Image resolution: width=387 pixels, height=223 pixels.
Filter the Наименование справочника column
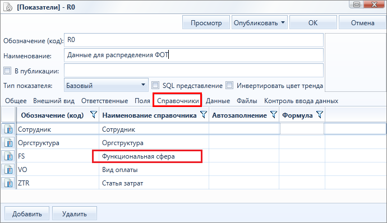pos(204,115)
